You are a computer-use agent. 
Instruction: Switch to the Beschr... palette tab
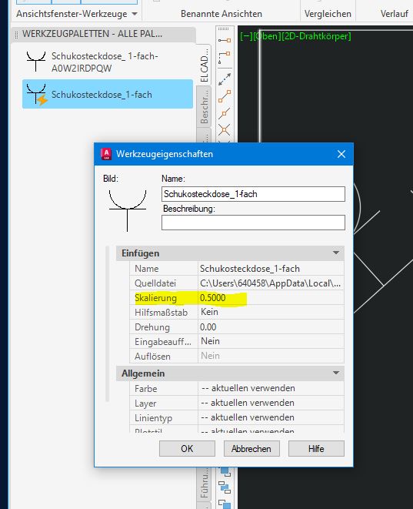pos(205,107)
